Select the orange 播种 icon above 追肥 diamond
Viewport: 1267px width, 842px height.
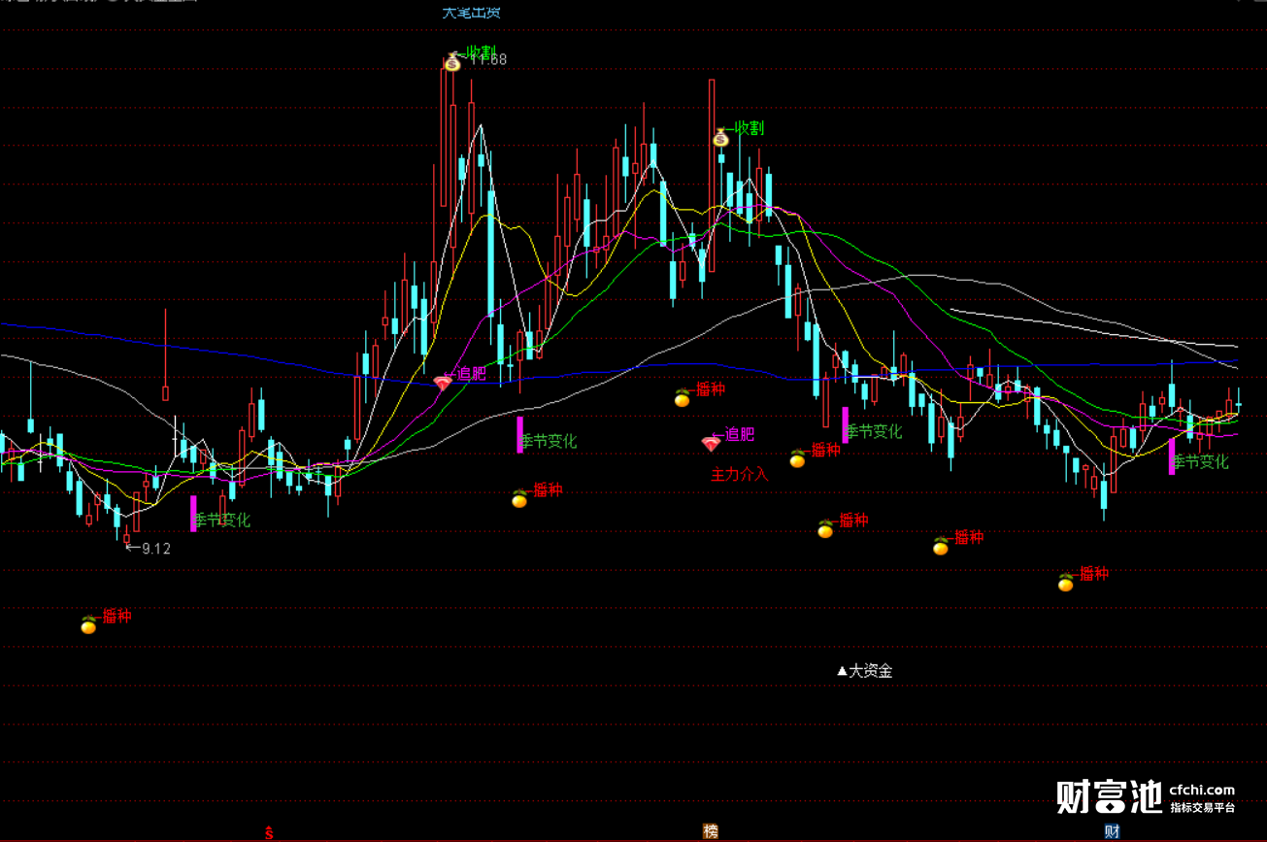683,397
